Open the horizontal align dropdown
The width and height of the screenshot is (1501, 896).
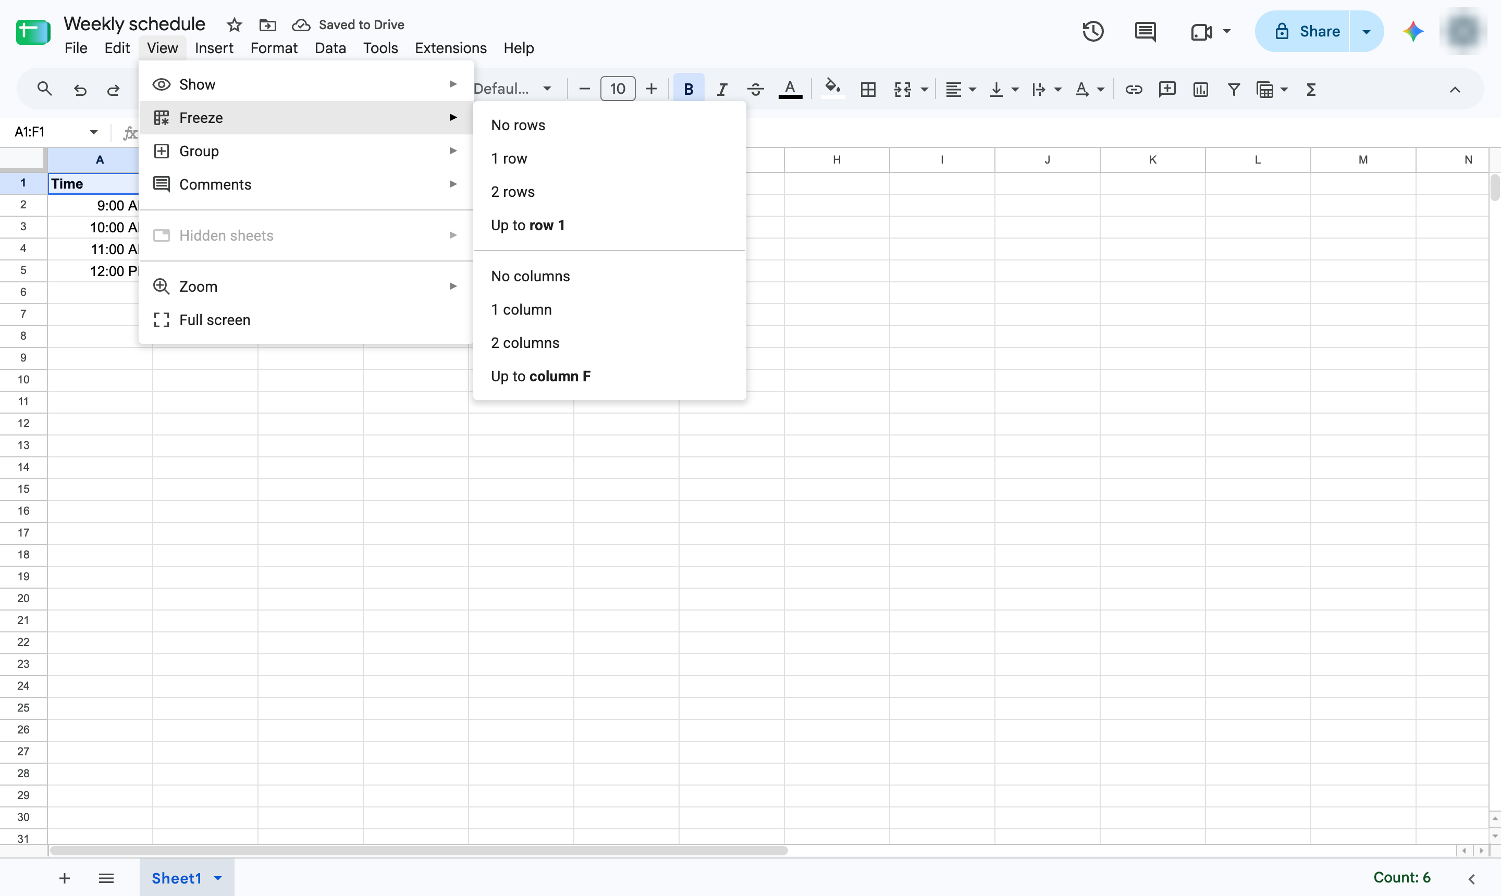pos(961,90)
